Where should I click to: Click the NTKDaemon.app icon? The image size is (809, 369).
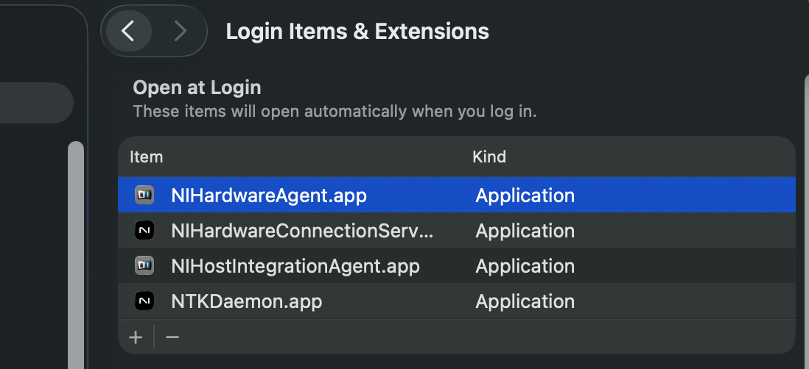(x=144, y=301)
